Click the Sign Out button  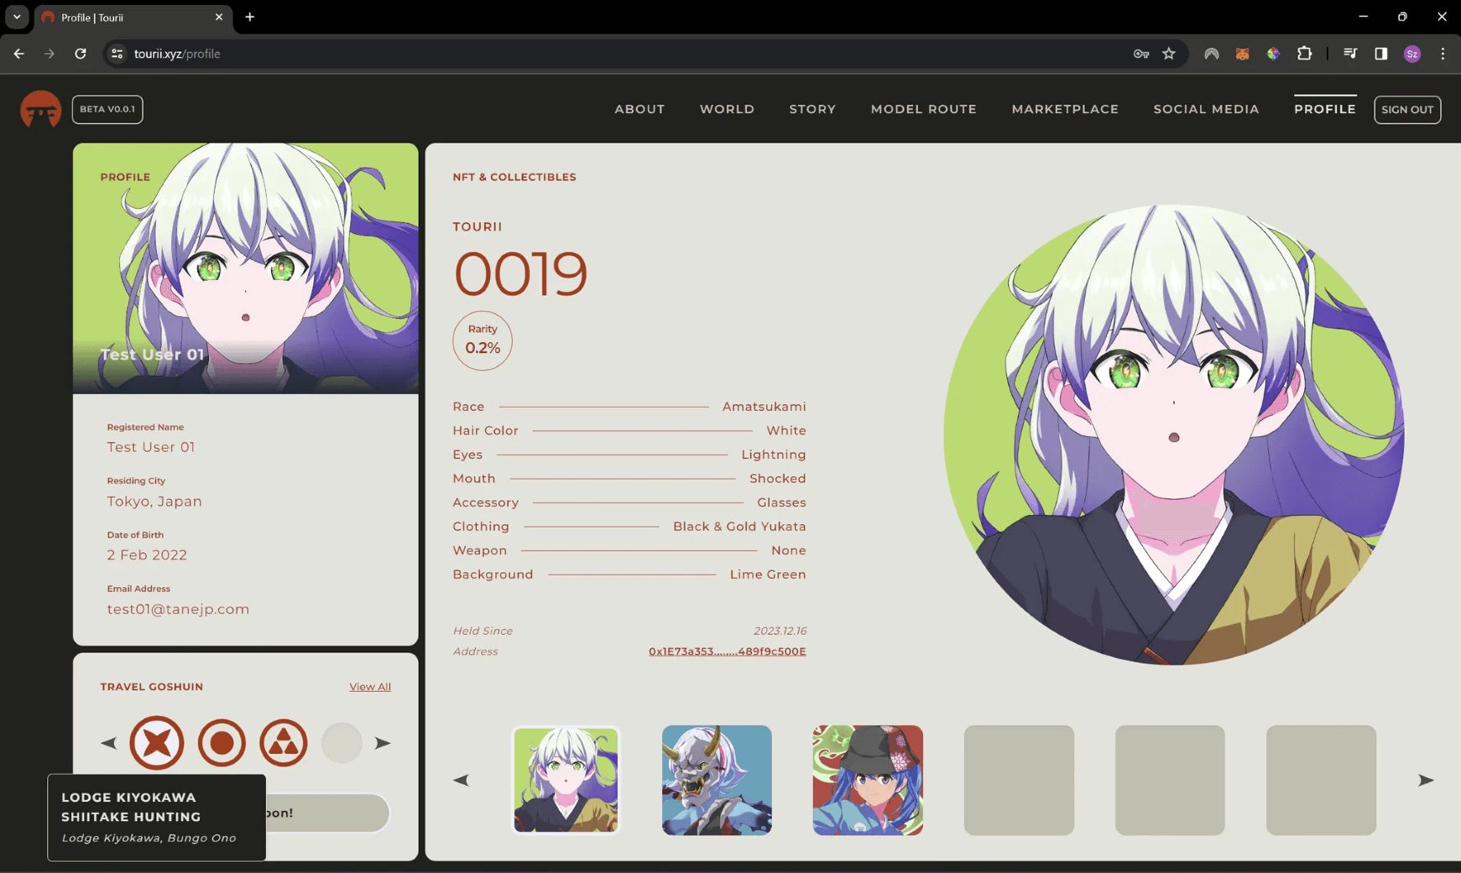pyautogui.click(x=1407, y=109)
